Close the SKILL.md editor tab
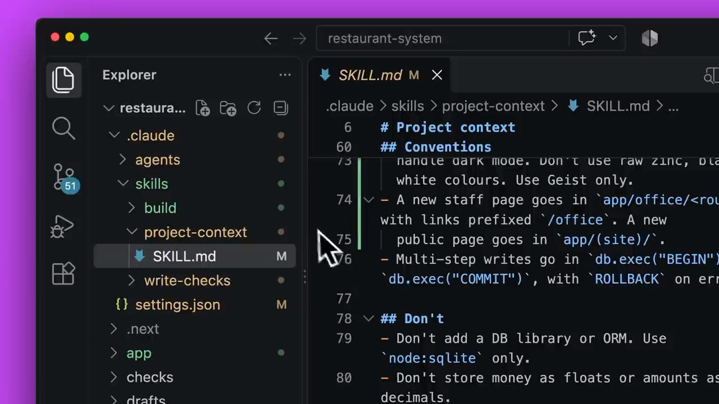The image size is (719, 404). 437,75
